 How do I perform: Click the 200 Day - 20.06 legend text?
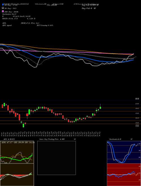coord(11,12)
